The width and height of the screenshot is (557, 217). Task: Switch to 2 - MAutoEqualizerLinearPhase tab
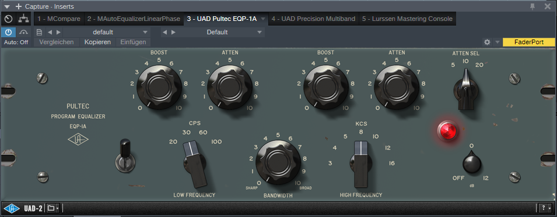point(134,19)
